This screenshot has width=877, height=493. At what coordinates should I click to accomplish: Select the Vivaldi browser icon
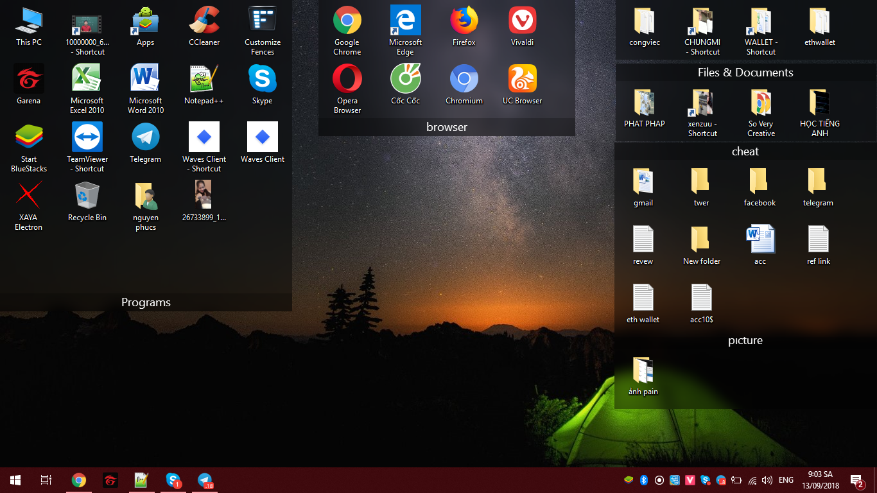tap(523, 27)
